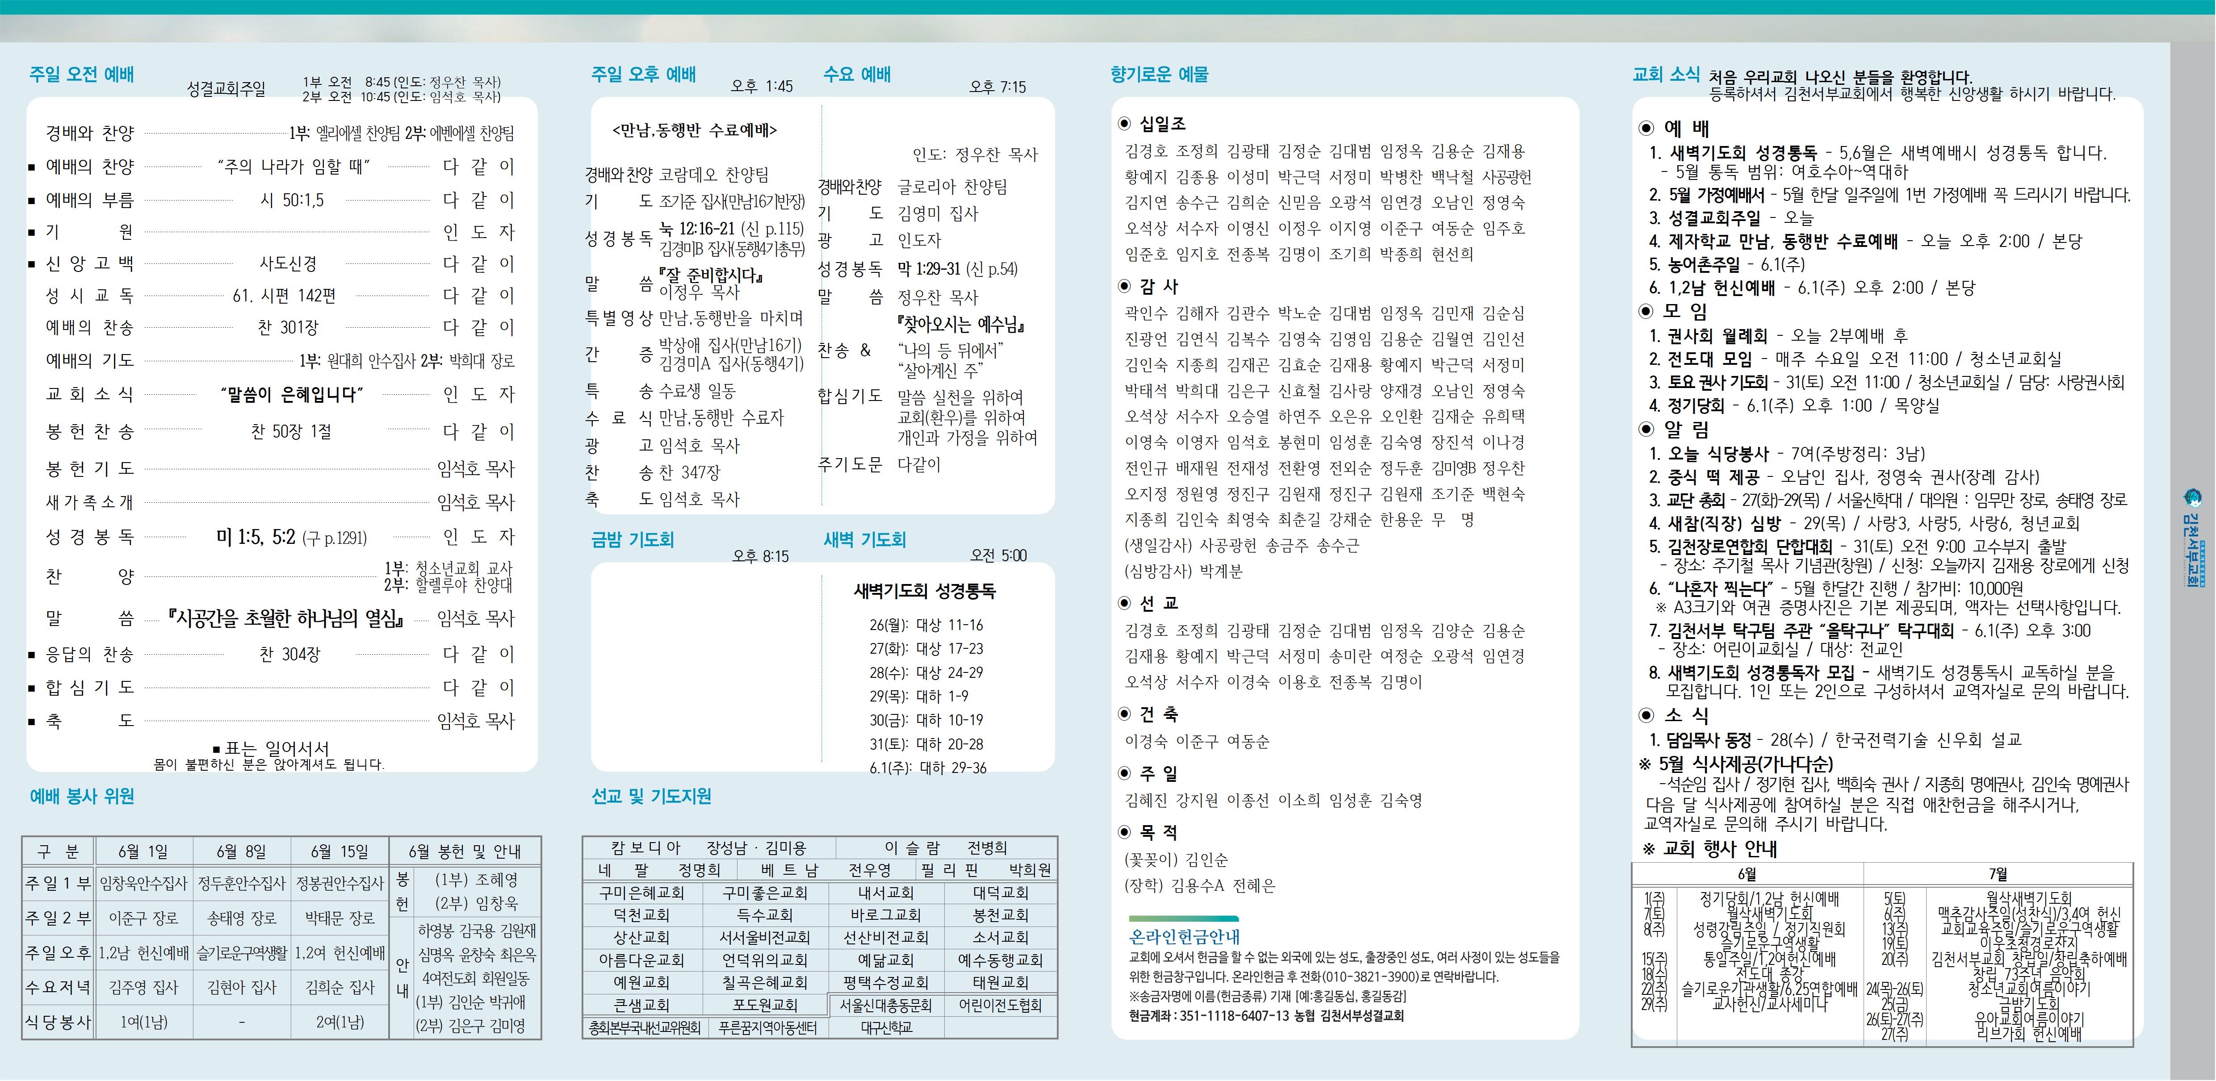This screenshot has height=1081, width=2216.
Task: Click the 박태문 장로 table cell
Action: (x=340, y=918)
